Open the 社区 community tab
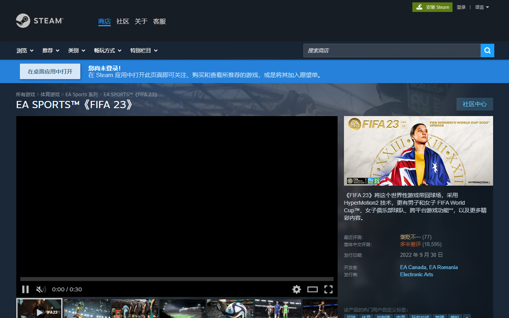 123,21
